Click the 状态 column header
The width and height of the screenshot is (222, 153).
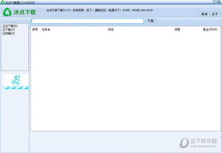(x=111, y=29)
